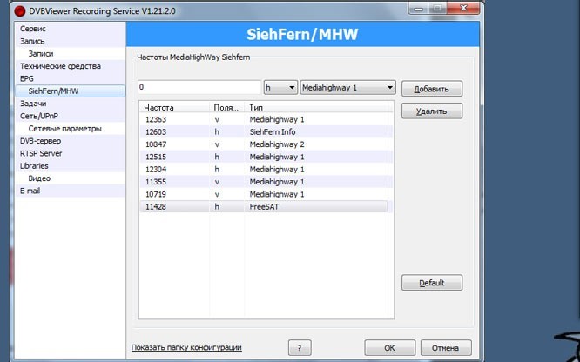Screen dimensions: 580x362
Task: Confirm with the OK button
Action: tap(389, 347)
